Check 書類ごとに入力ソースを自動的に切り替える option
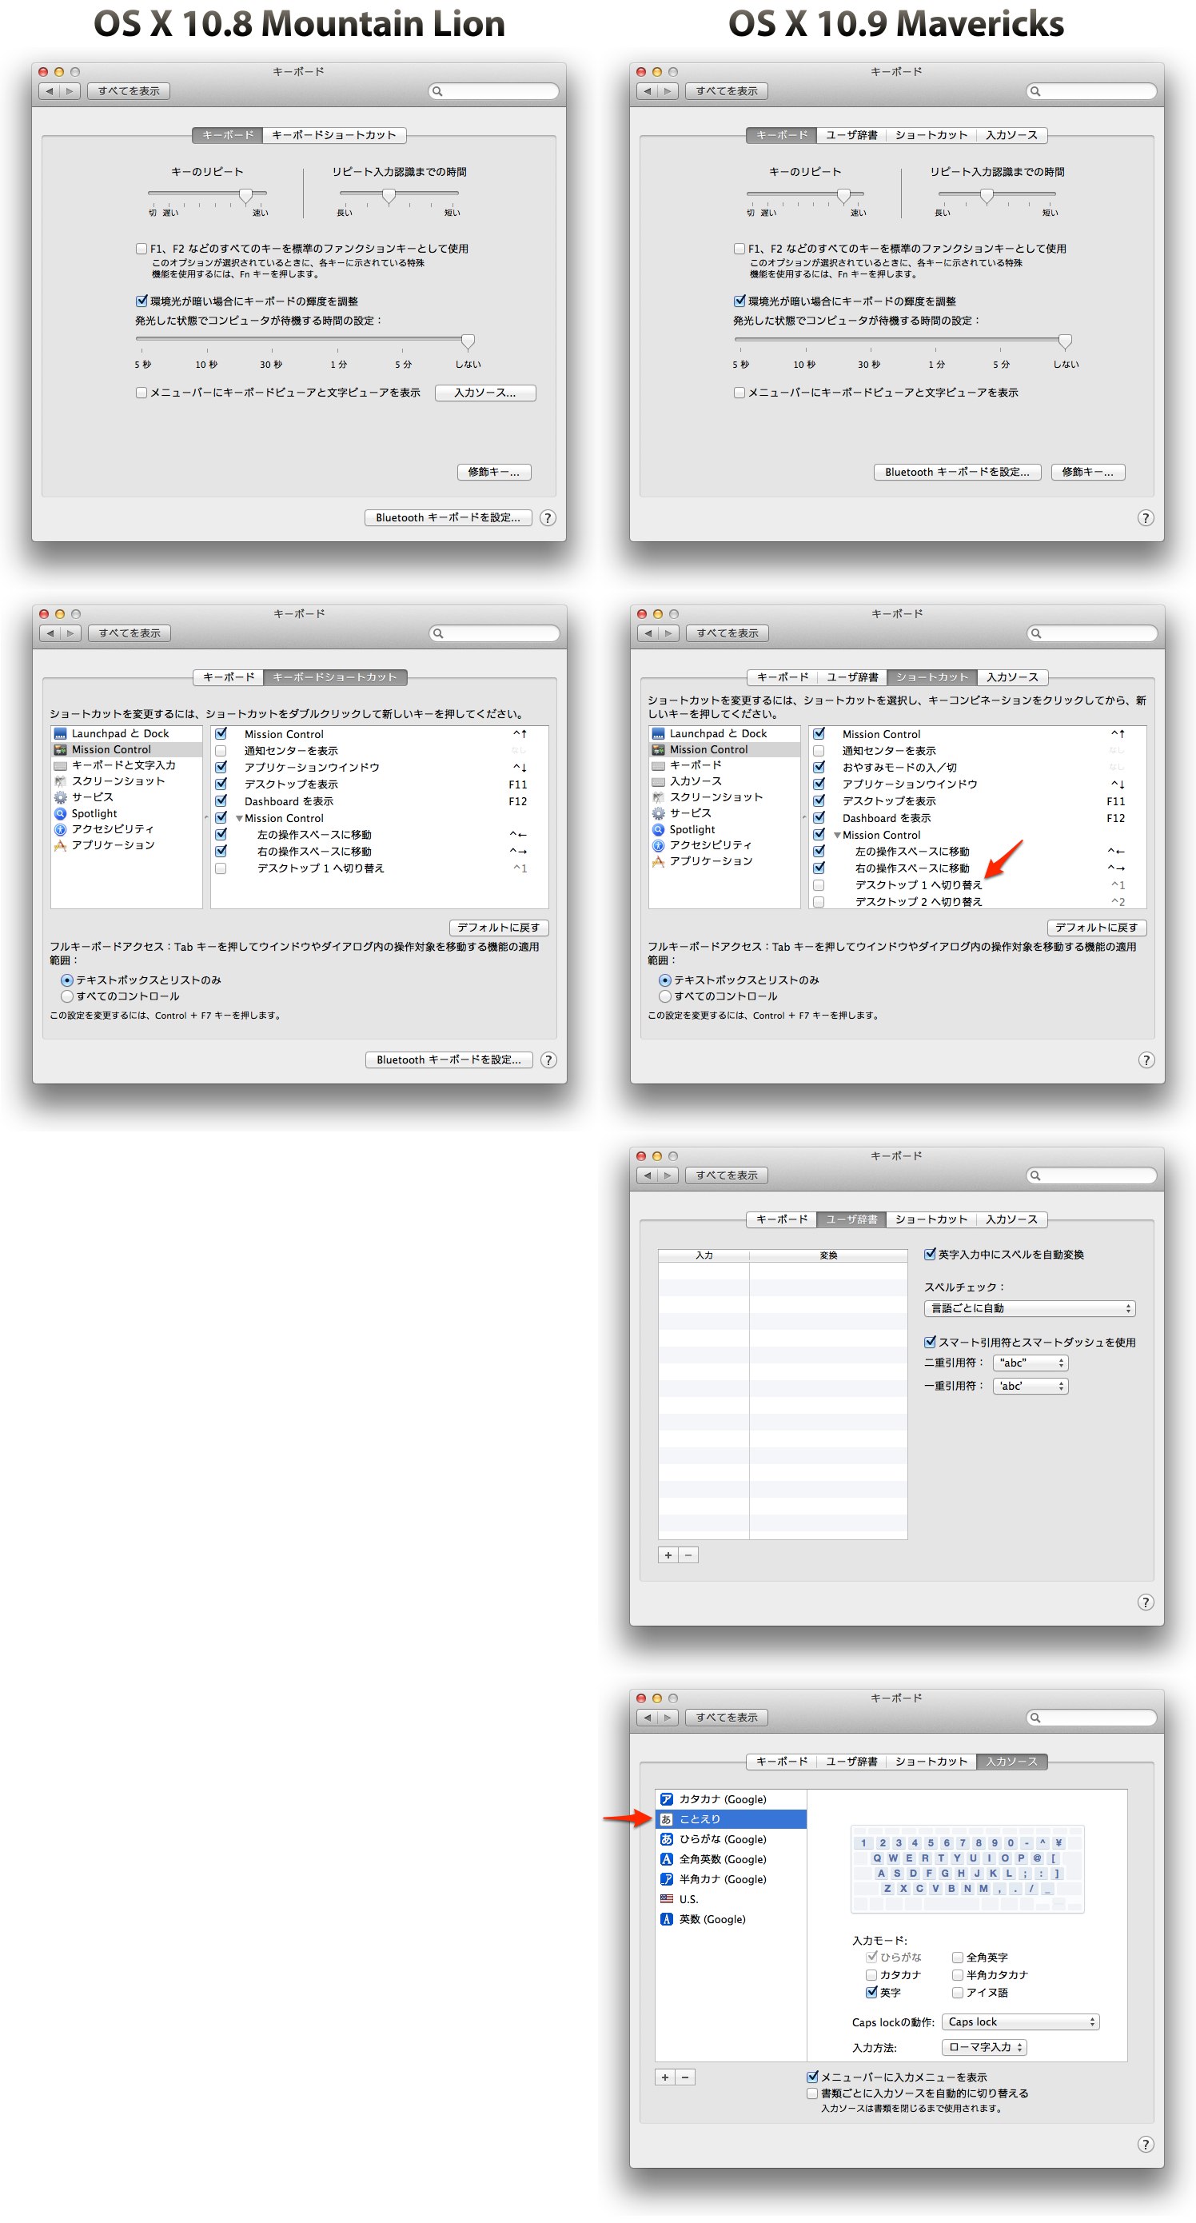This screenshot has height=2223, width=1196. pos(812,2093)
